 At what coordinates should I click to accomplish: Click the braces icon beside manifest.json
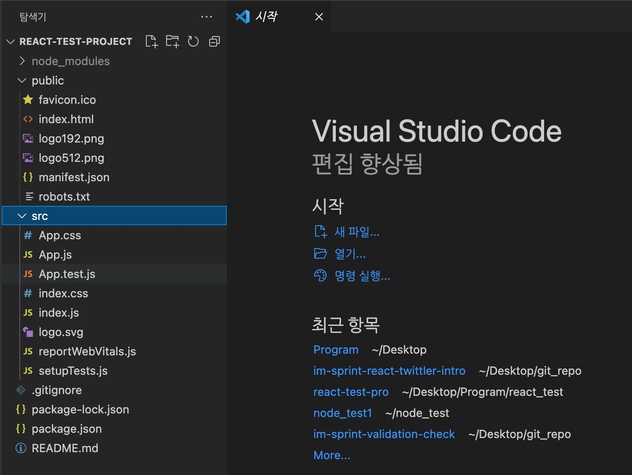[x=28, y=177]
